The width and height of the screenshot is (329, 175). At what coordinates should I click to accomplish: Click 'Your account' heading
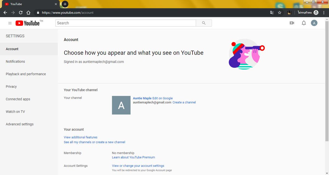[x=74, y=129]
